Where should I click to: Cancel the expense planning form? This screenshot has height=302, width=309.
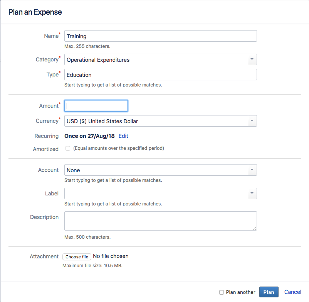point(292,292)
